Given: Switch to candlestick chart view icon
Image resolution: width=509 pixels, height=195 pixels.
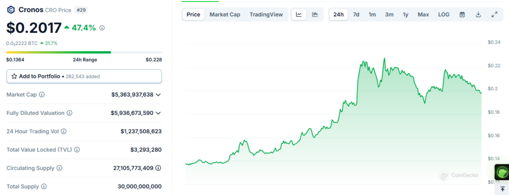Looking at the screenshot, I should pos(315,14).
